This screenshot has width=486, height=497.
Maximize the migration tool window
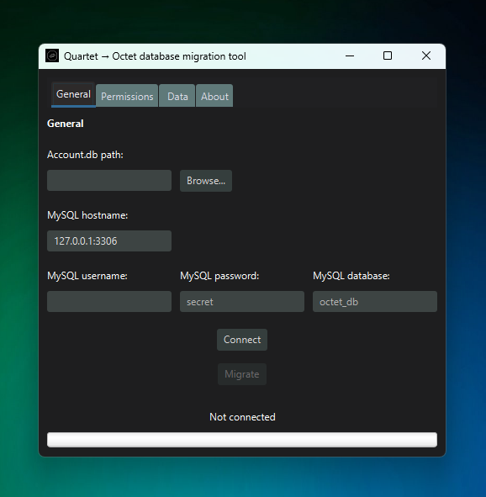(x=388, y=56)
